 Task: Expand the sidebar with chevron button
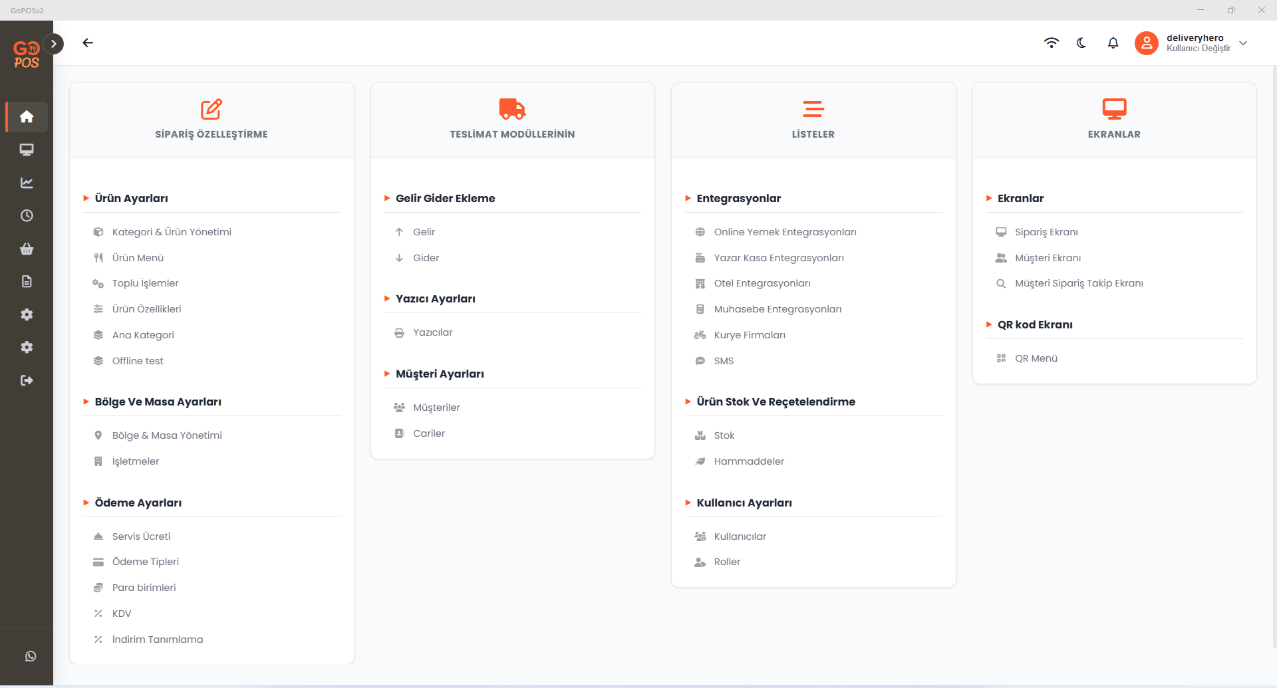click(54, 44)
